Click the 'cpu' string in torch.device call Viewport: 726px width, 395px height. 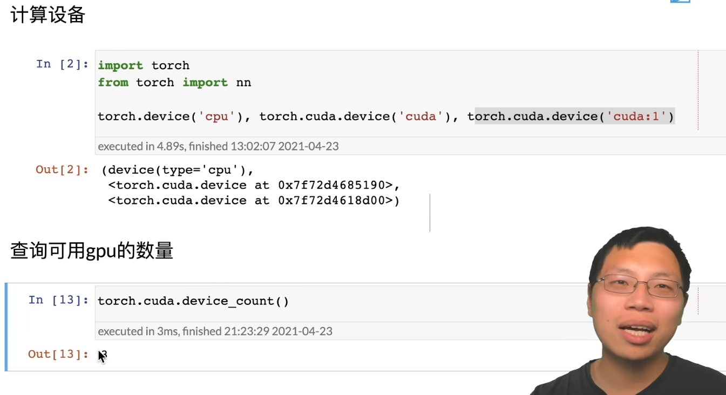(x=217, y=117)
